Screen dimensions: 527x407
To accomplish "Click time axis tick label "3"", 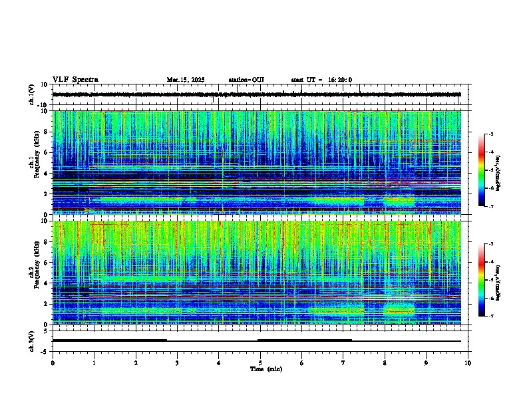I will pos(177,363).
